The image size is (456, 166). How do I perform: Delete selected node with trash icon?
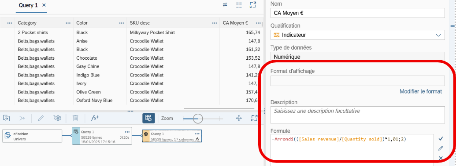coord(75,118)
